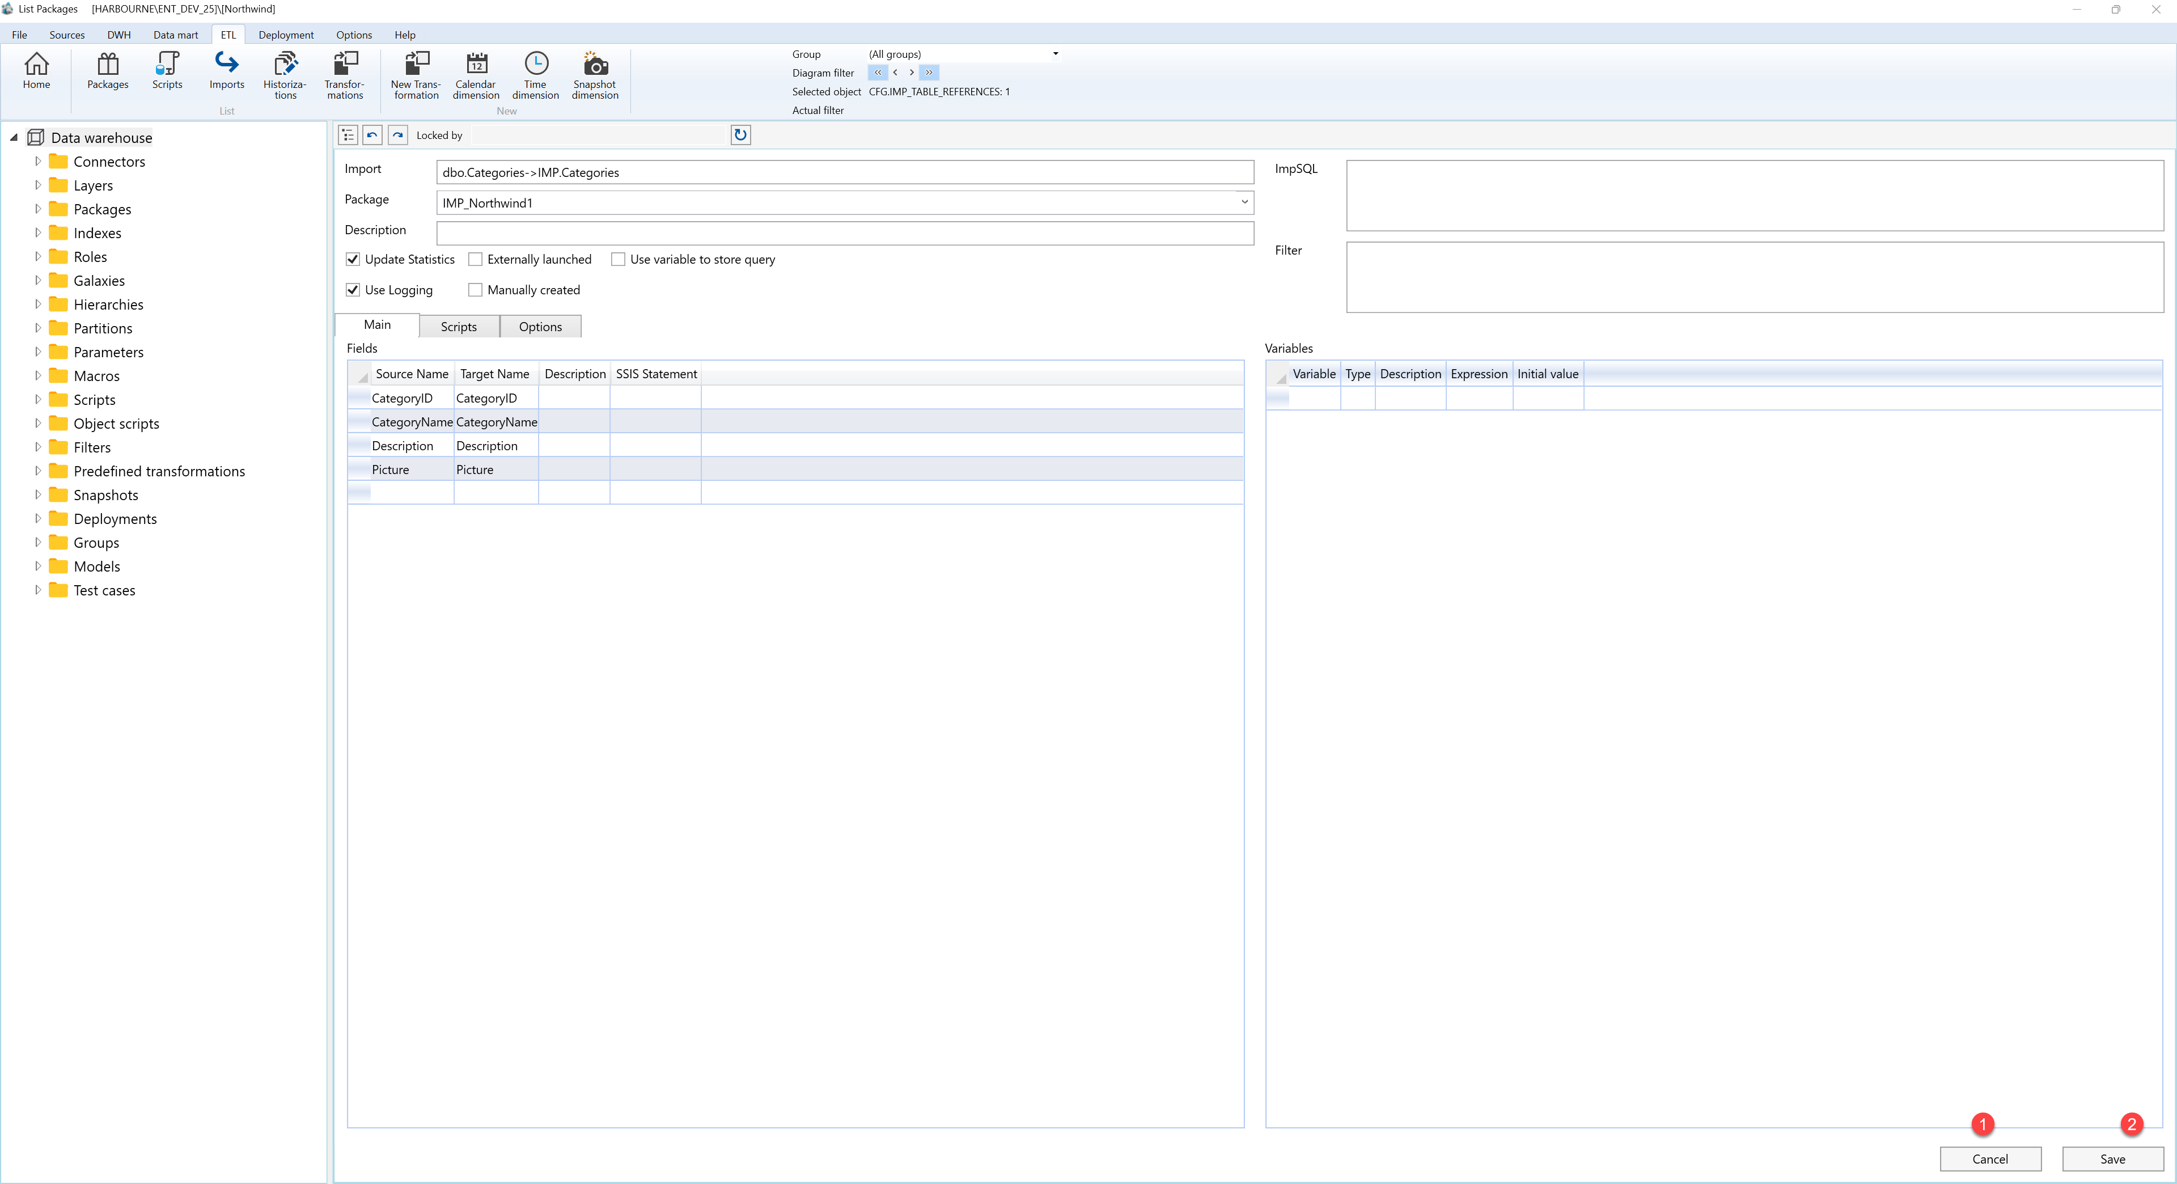Collapse the Data warehouse tree node

(x=14, y=138)
